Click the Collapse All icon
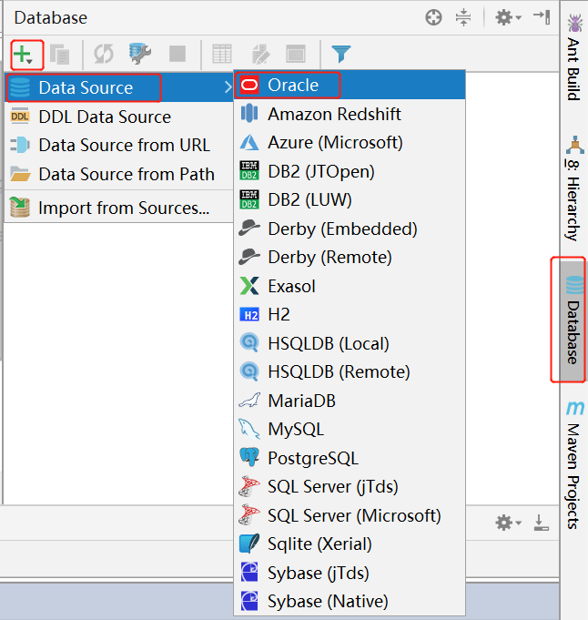Image resolution: width=588 pixels, height=620 pixels. coord(463,18)
